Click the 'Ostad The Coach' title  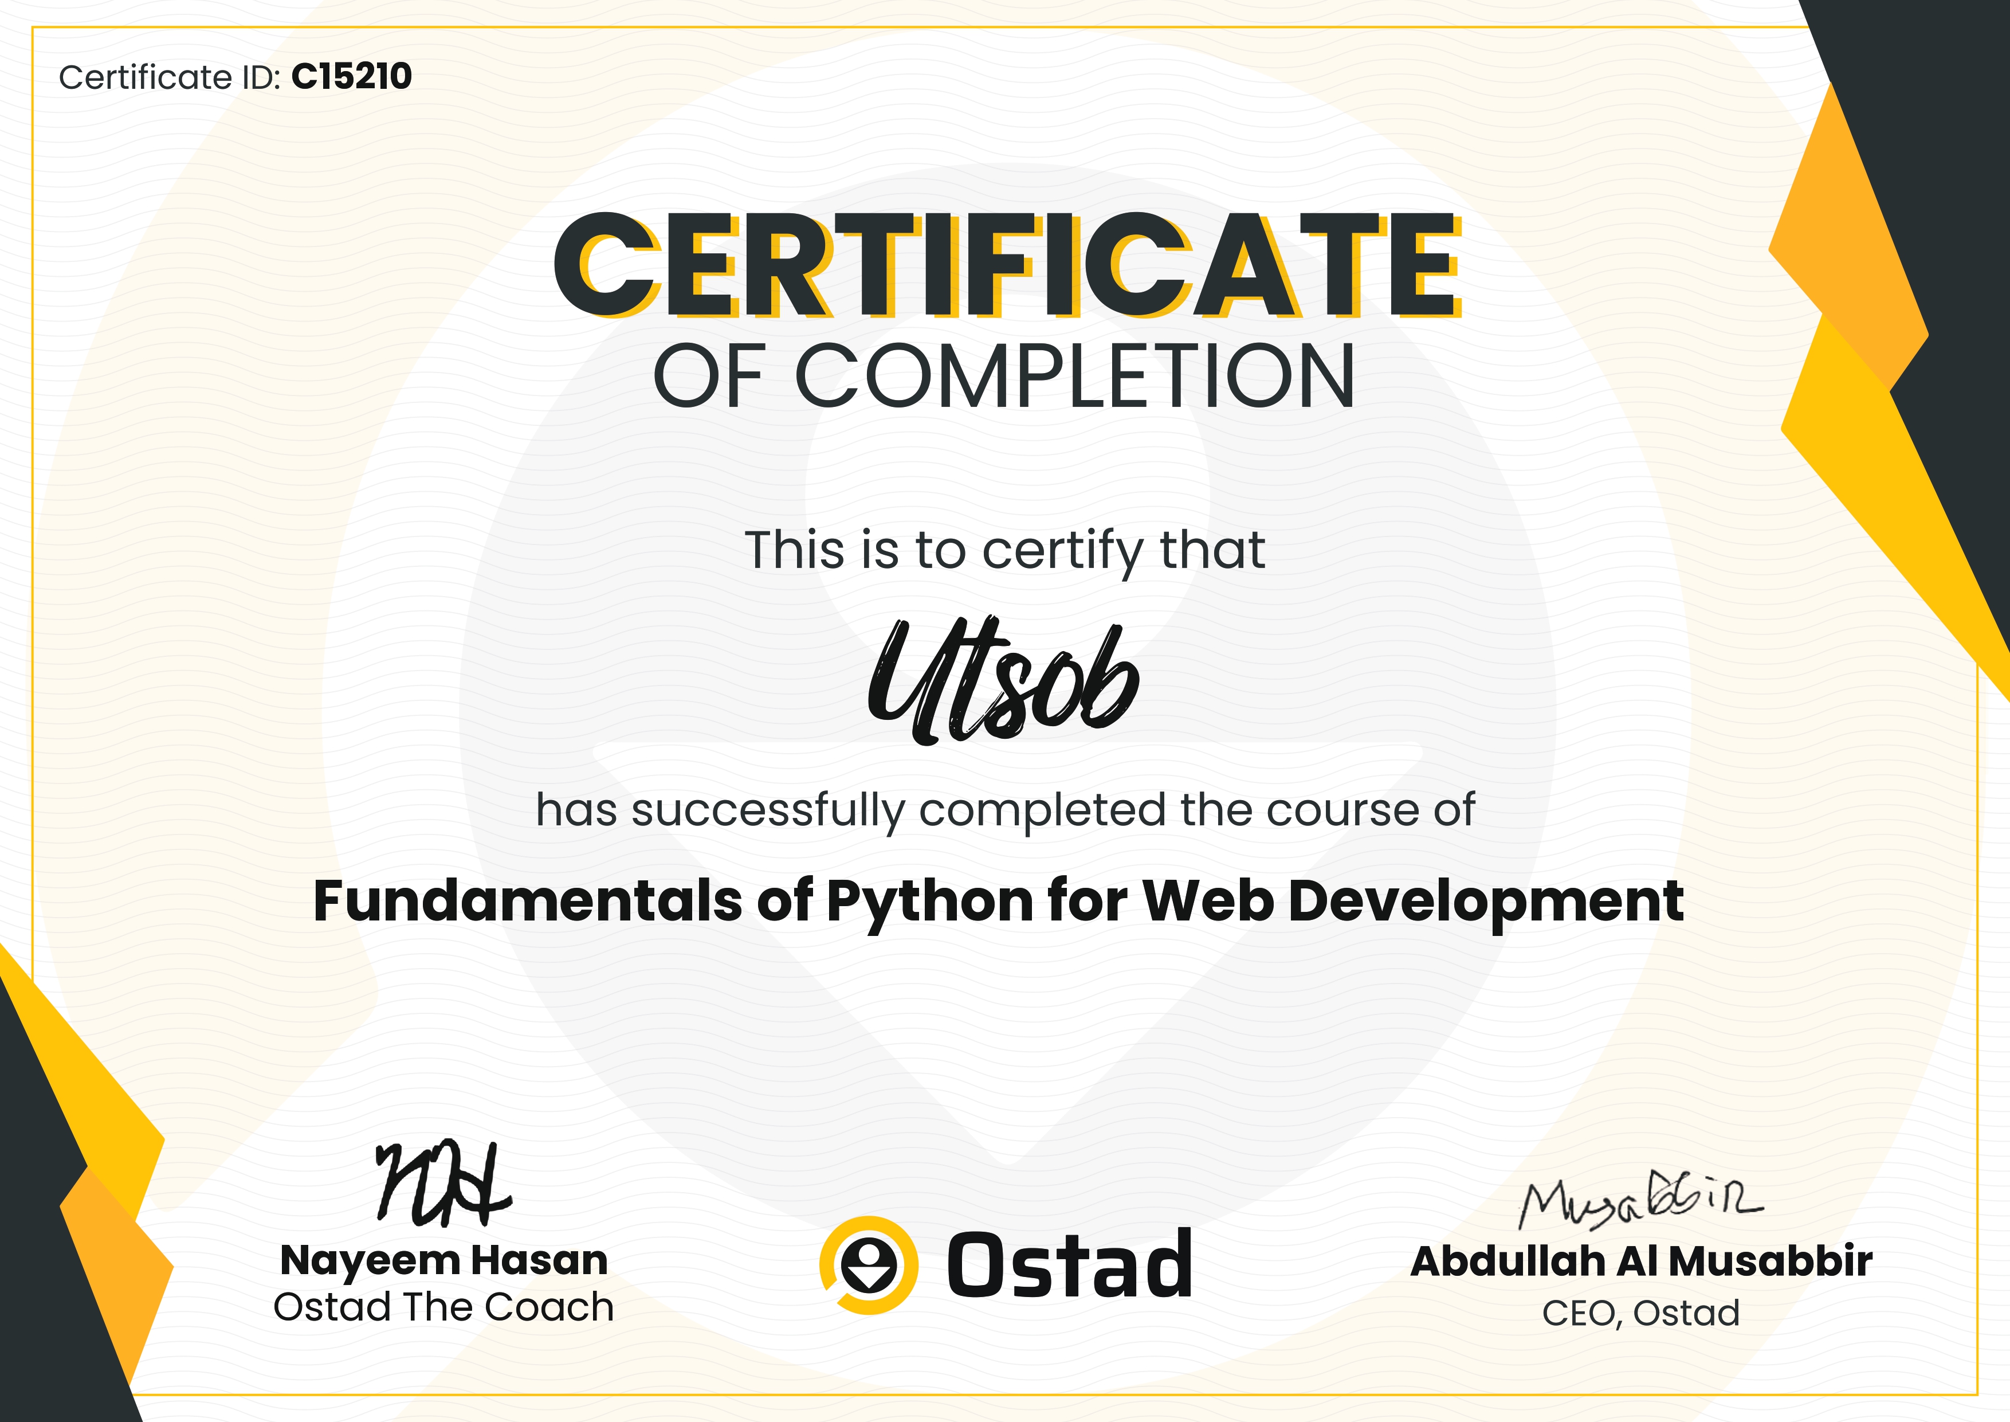click(x=444, y=1307)
